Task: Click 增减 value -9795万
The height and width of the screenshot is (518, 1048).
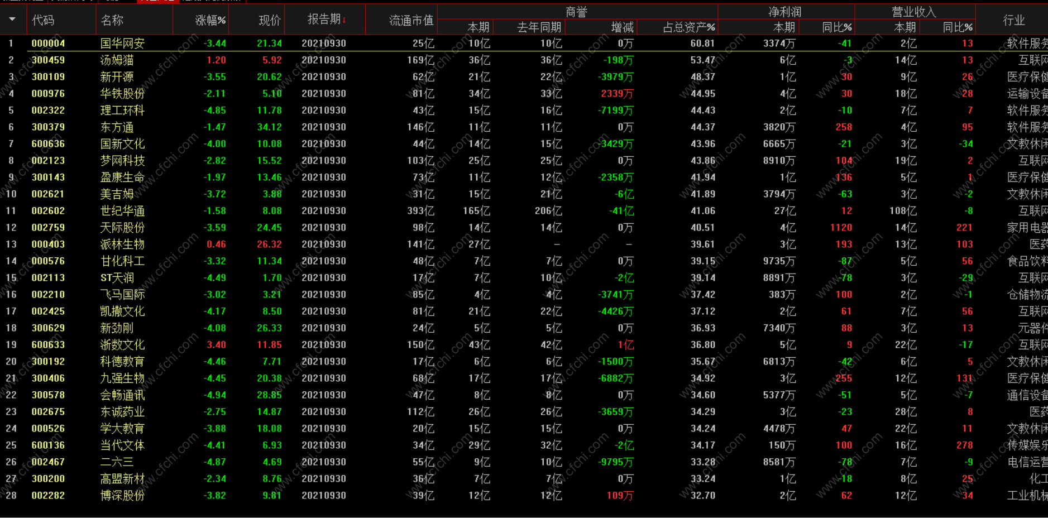Action: 616,462
